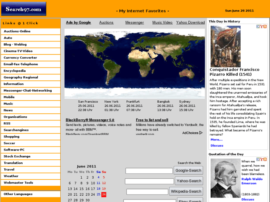Click RSS feed icon in Quotation of the Day
Screen dimensions: 270x202
(265, 159)
